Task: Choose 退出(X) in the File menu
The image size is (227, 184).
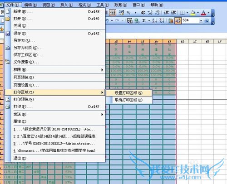Action: click(x=55, y=158)
